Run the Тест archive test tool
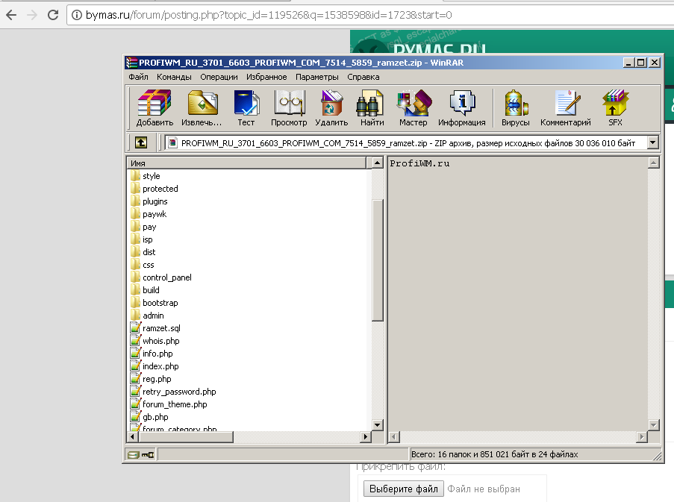This screenshot has width=674, height=502. pos(246,108)
